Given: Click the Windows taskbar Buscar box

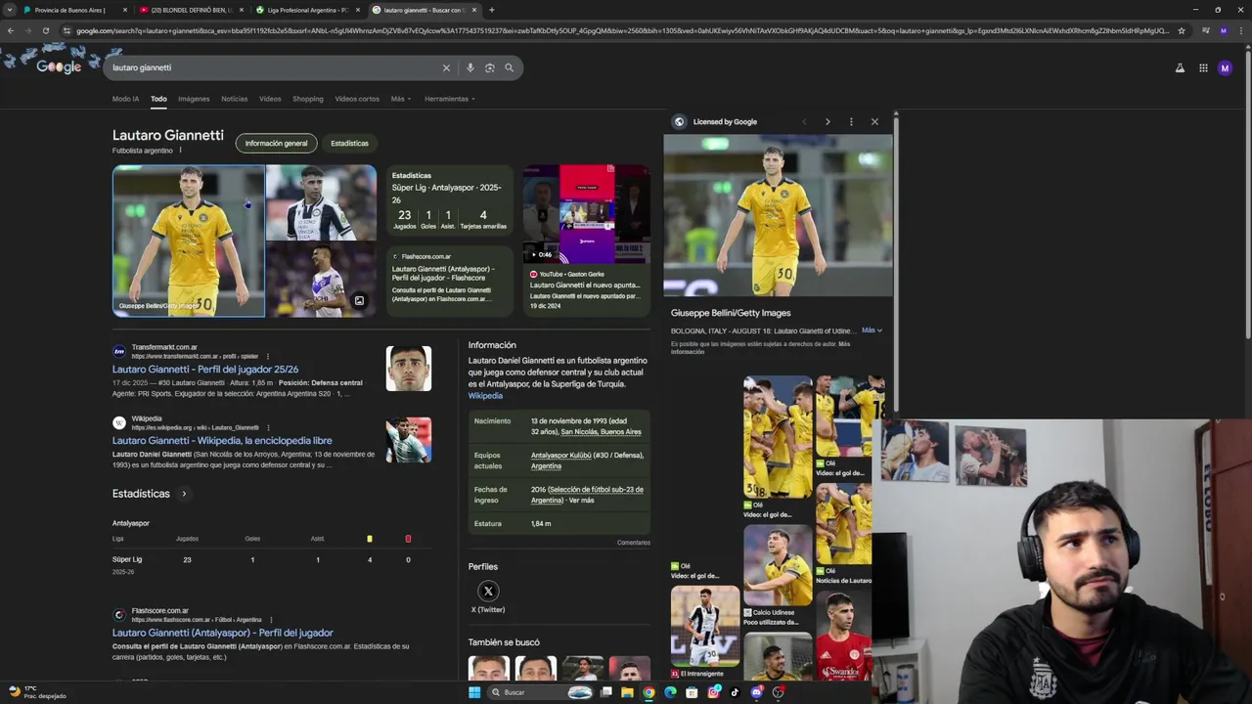Looking at the screenshot, I should tap(543, 692).
